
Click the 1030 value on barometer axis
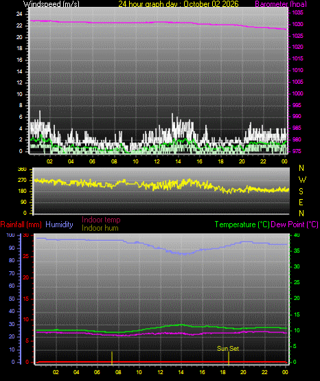pos(297,24)
